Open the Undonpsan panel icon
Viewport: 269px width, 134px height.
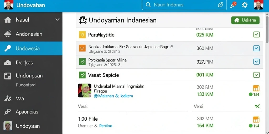[8, 76]
